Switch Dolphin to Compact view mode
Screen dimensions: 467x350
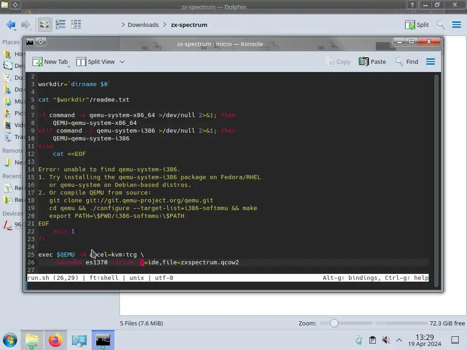(61, 25)
